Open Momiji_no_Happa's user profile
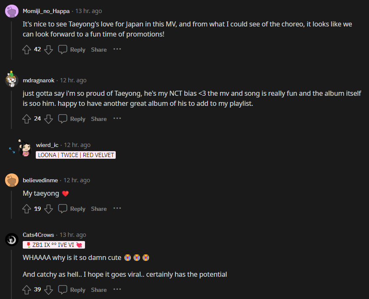Screen dimensions: 369x299 coord(47,11)
